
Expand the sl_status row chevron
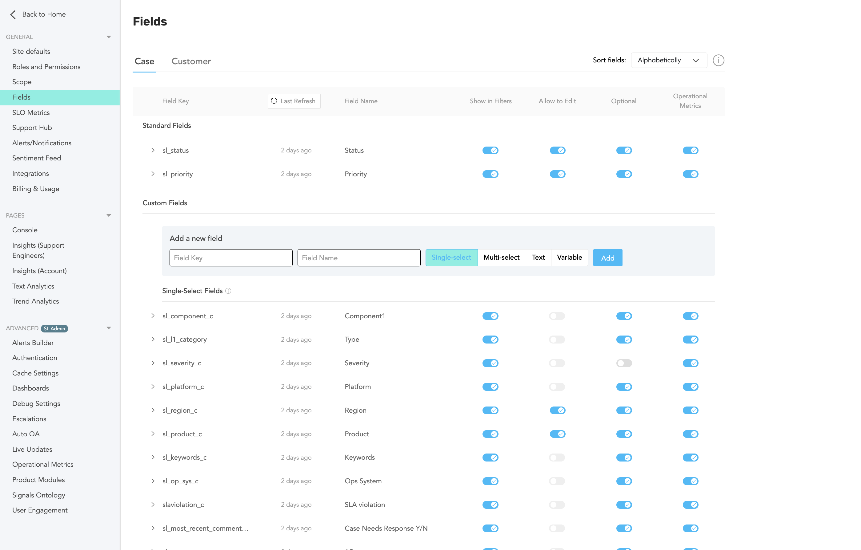pos(153,150)
